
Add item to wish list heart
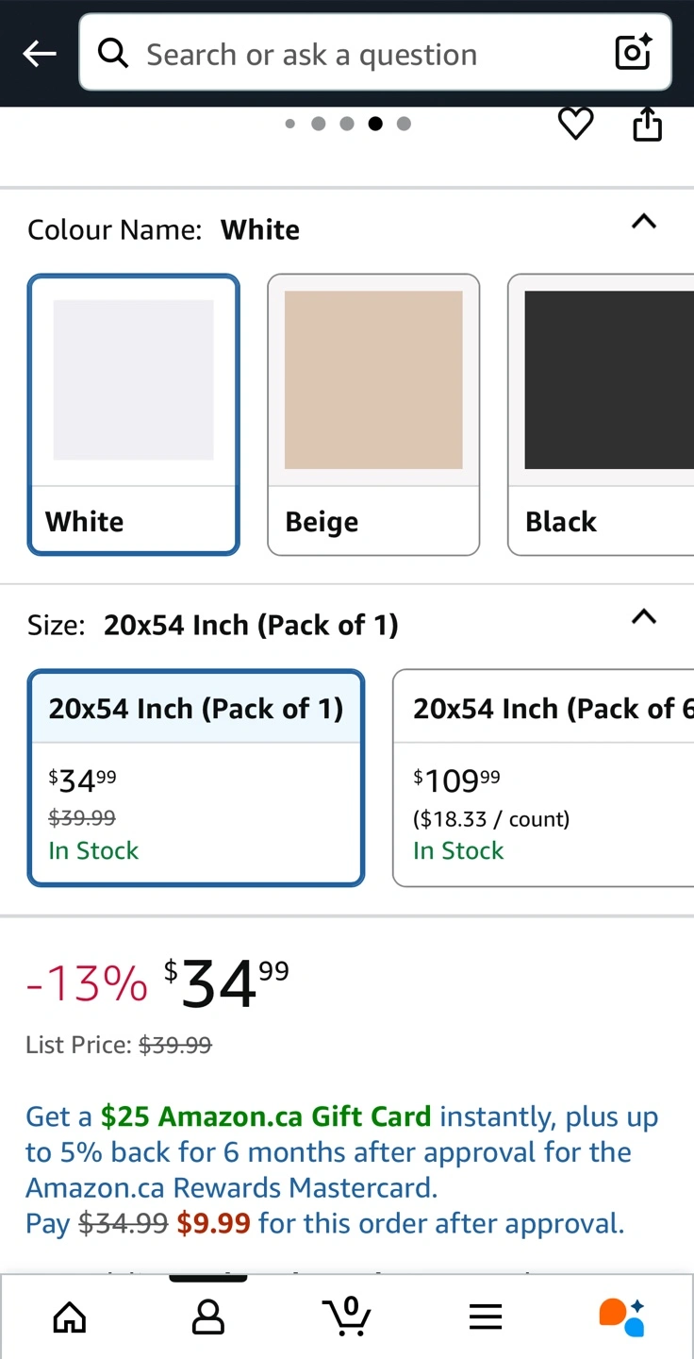(575, 125)
